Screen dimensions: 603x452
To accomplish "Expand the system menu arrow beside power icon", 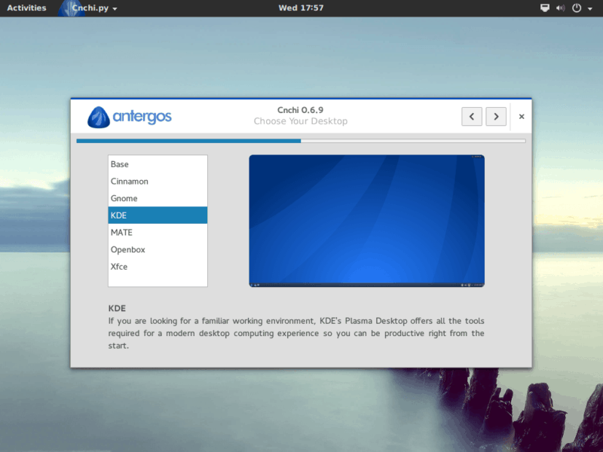I will click(x=589, y=8).
